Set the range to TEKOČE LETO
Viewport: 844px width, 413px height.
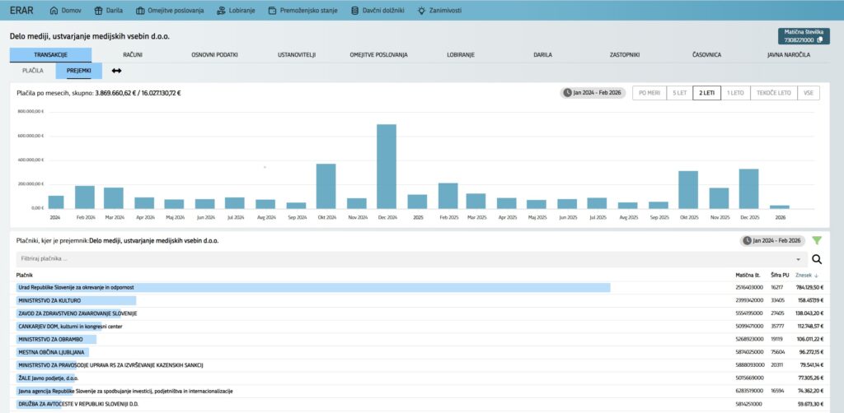774,93
